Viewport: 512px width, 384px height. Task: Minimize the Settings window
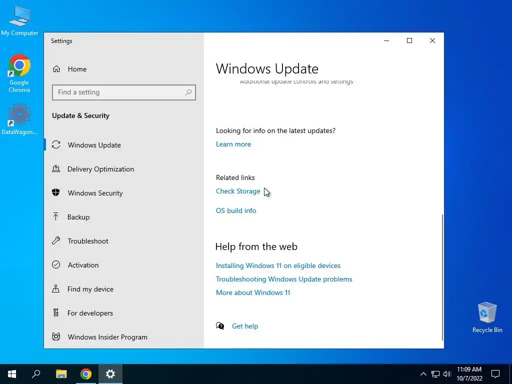tap(386, 40)
